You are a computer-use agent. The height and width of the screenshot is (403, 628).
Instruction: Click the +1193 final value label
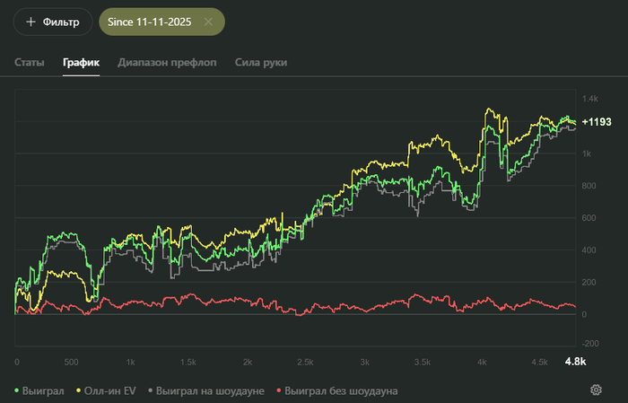[597, 122]
